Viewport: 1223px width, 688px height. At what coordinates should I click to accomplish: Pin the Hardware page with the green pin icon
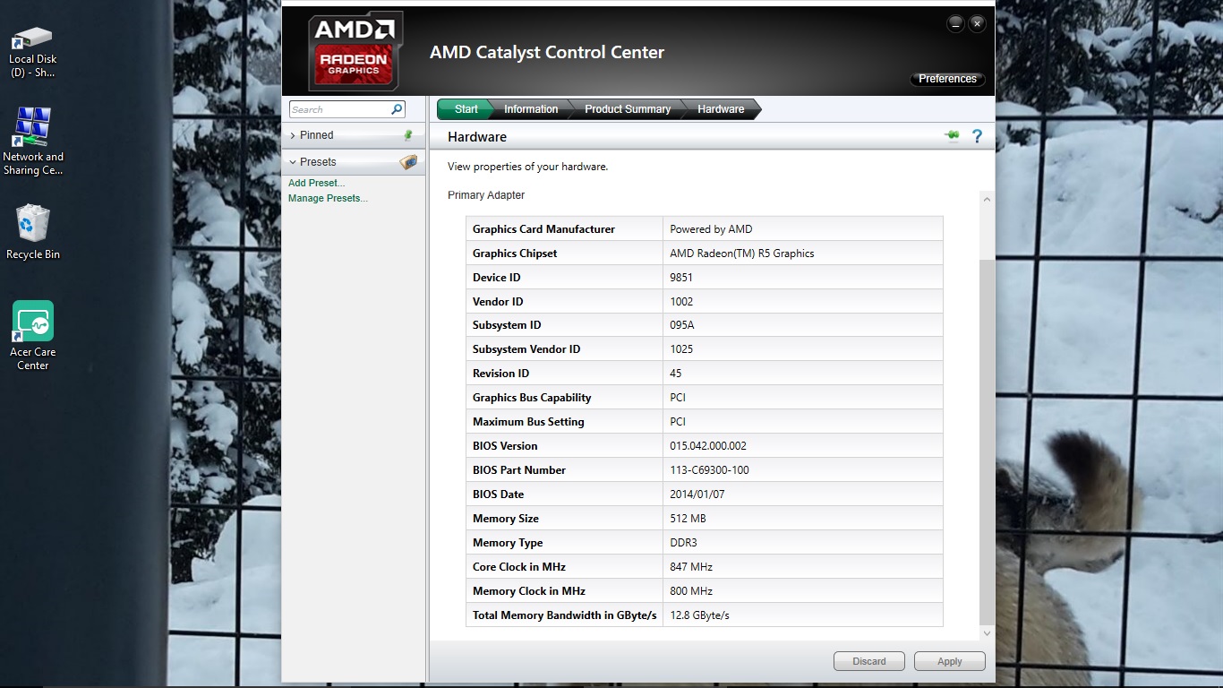[x=952, y=136]
